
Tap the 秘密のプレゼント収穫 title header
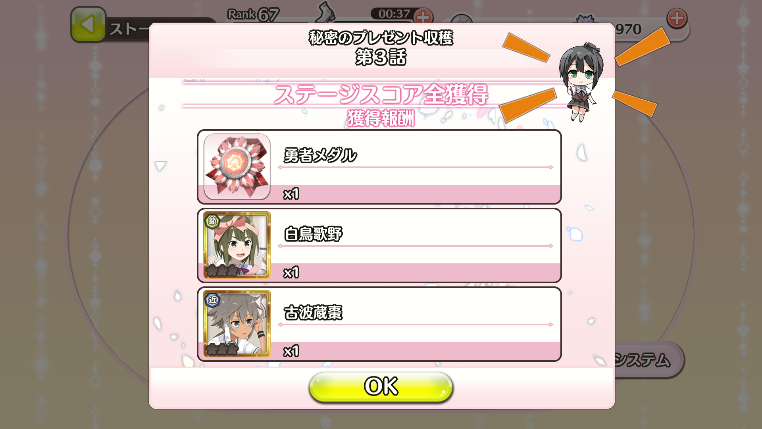[x=381, y=38]
